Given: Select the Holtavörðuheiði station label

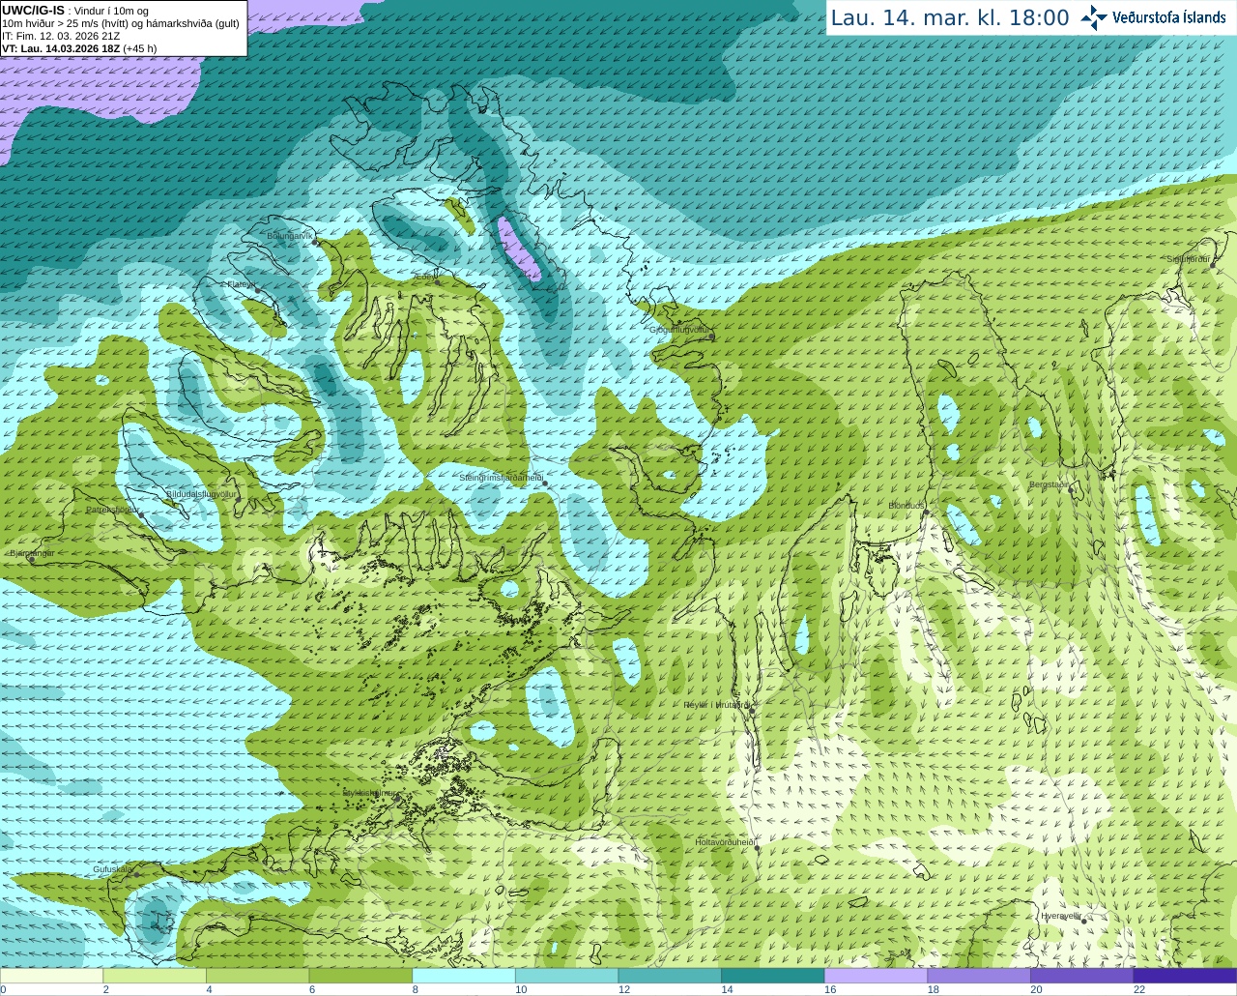Looking at the screenshot, I should (725, 842).
